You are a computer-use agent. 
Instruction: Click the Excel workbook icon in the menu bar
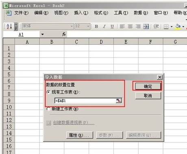pos(9,13)
